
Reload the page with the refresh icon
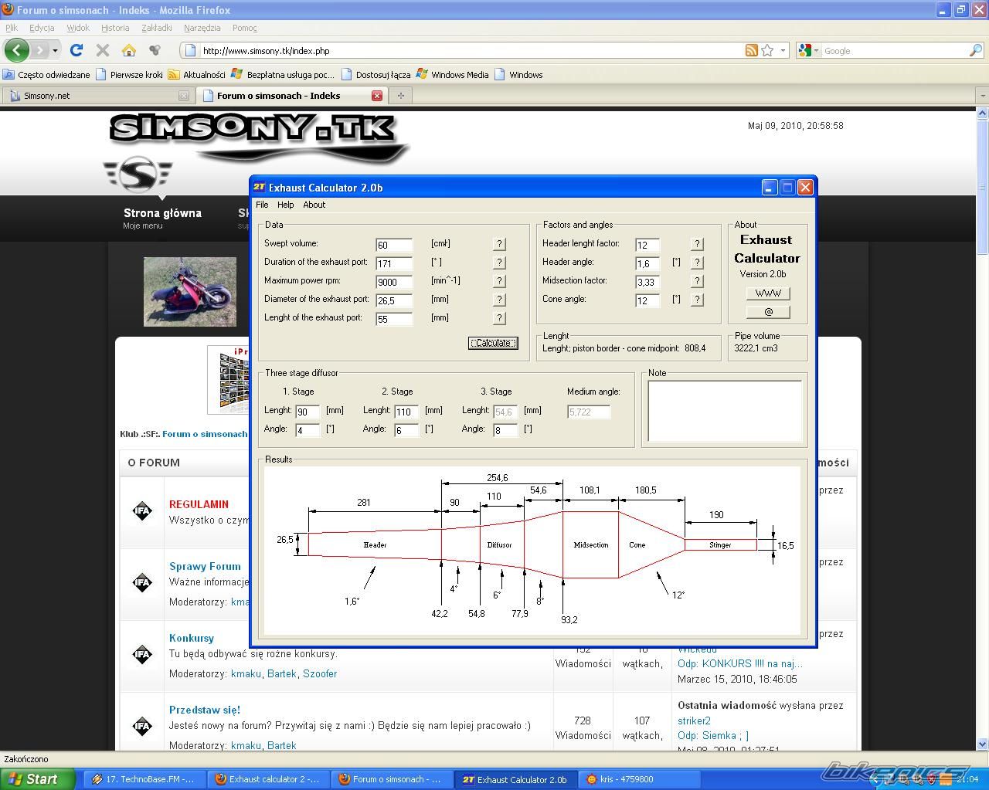pos(76,50)
